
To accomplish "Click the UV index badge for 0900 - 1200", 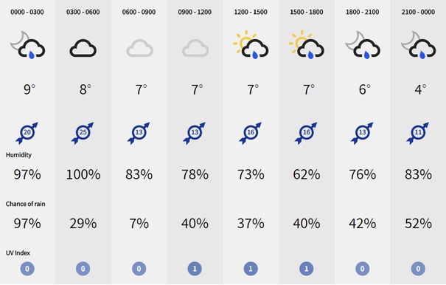I will [x=195, y=269].
